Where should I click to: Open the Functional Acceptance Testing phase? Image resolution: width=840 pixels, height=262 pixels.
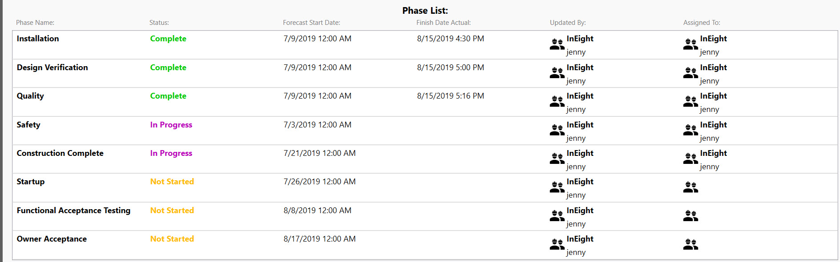point(73,210)
